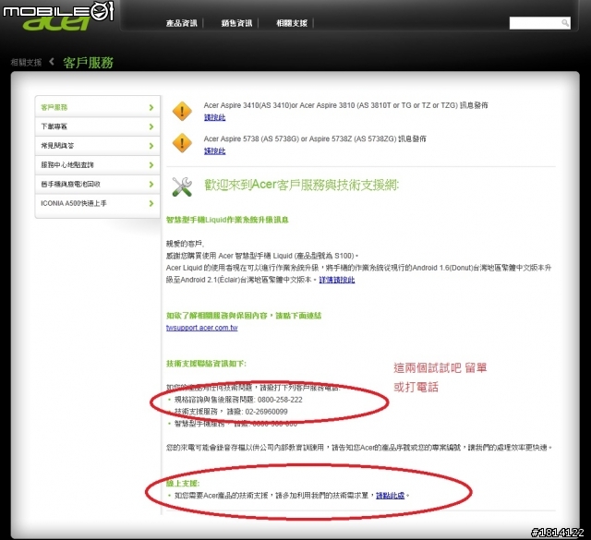Click Acer Aspire 5738 notice text
Screen dimensions: 591x540
[315, 138]
